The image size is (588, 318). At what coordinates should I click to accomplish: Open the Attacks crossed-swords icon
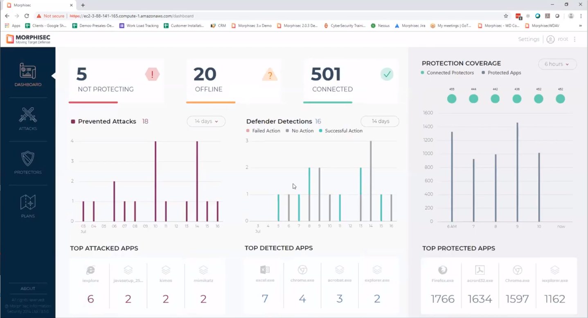(28, 115)
